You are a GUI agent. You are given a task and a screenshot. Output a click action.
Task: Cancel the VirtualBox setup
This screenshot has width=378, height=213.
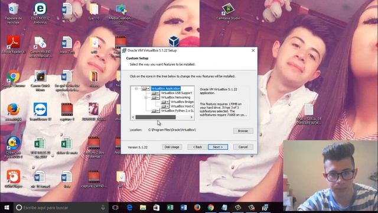[x=243, y=147]
